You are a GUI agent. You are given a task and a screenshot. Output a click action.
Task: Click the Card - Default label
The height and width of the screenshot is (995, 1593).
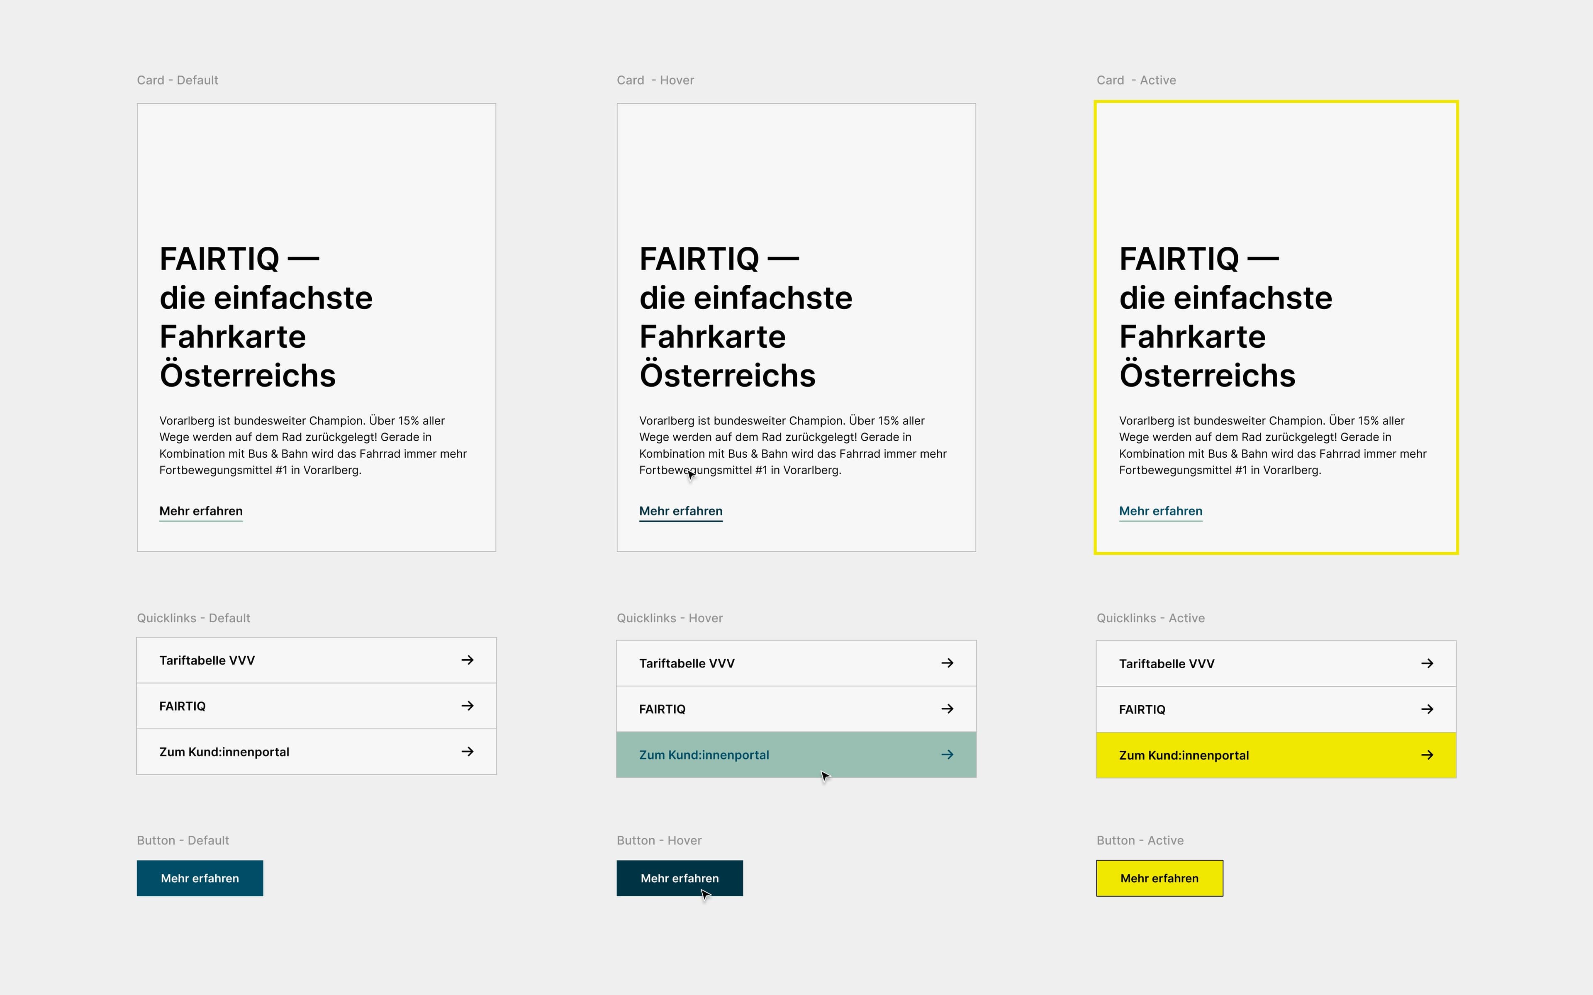tap(178, 80)
